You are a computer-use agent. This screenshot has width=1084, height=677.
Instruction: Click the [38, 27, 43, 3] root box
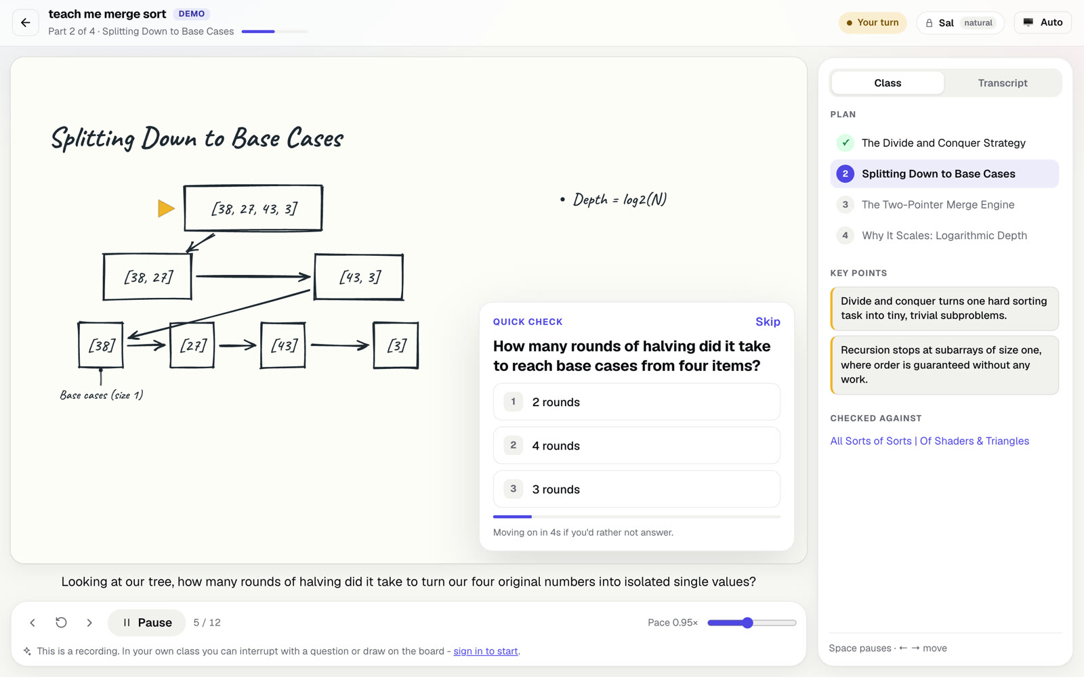click(253, 208)
